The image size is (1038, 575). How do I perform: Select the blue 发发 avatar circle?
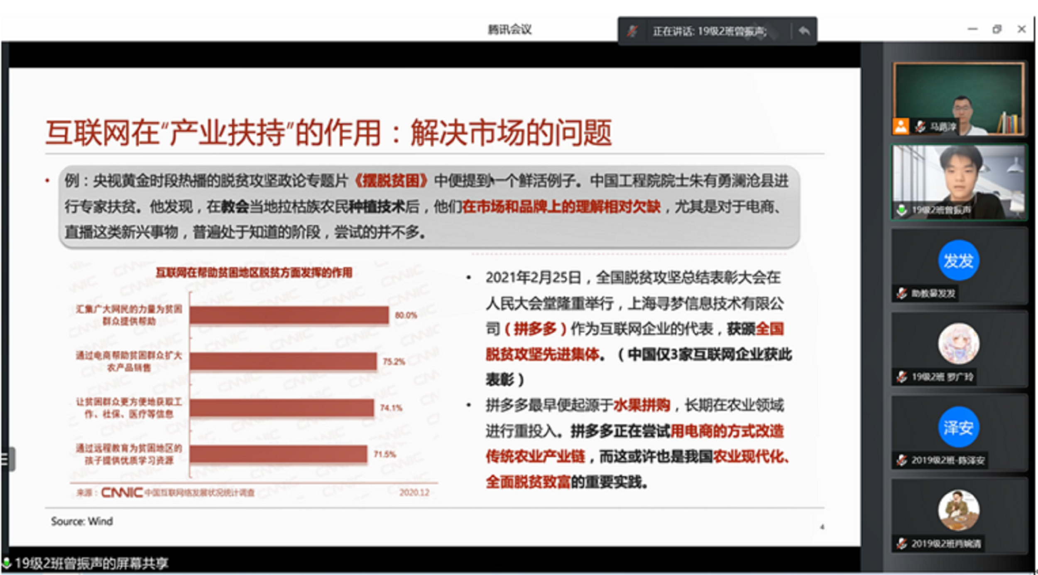click(x=958, y=261)
